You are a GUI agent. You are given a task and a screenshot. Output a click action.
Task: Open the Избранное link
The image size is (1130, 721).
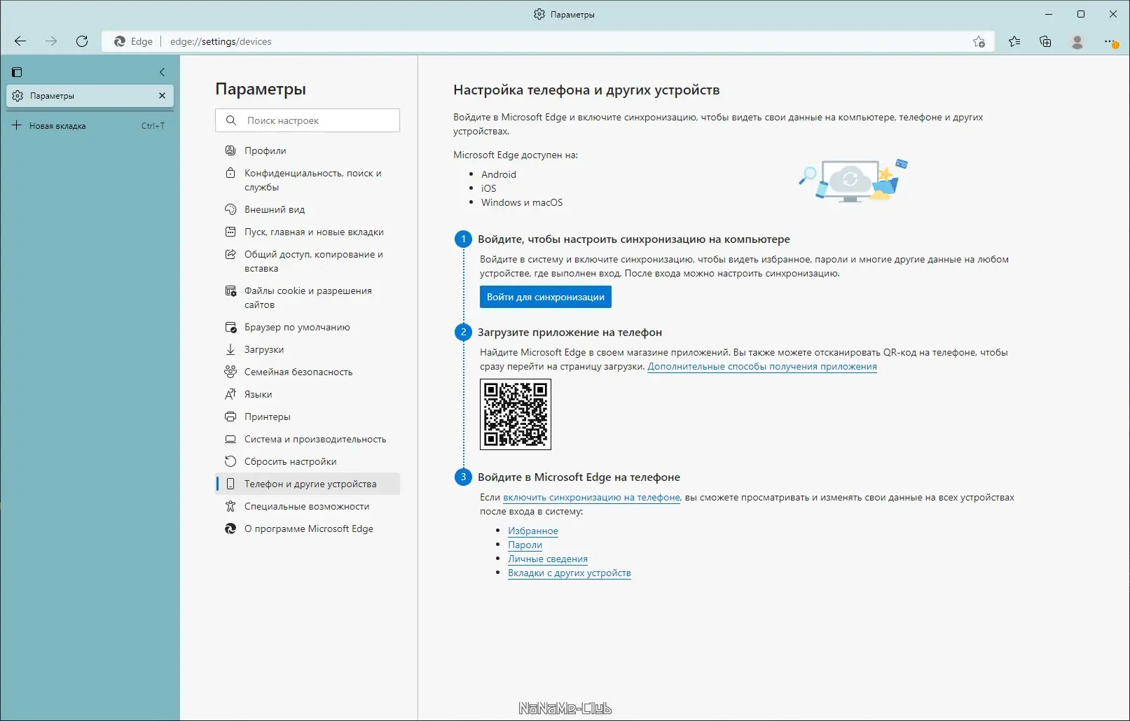coord(533,531)
